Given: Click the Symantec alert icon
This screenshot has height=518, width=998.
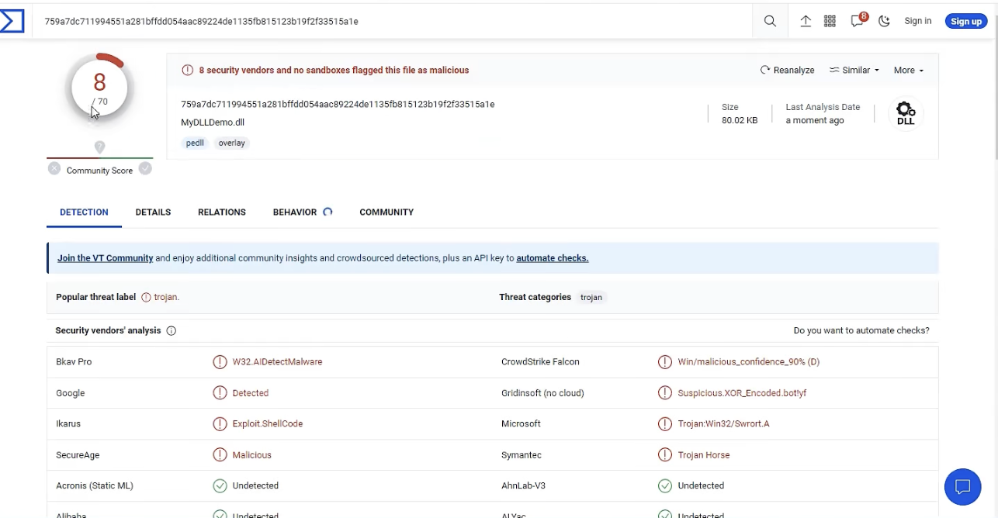Looking at the screenshot, I should point(665,455).
